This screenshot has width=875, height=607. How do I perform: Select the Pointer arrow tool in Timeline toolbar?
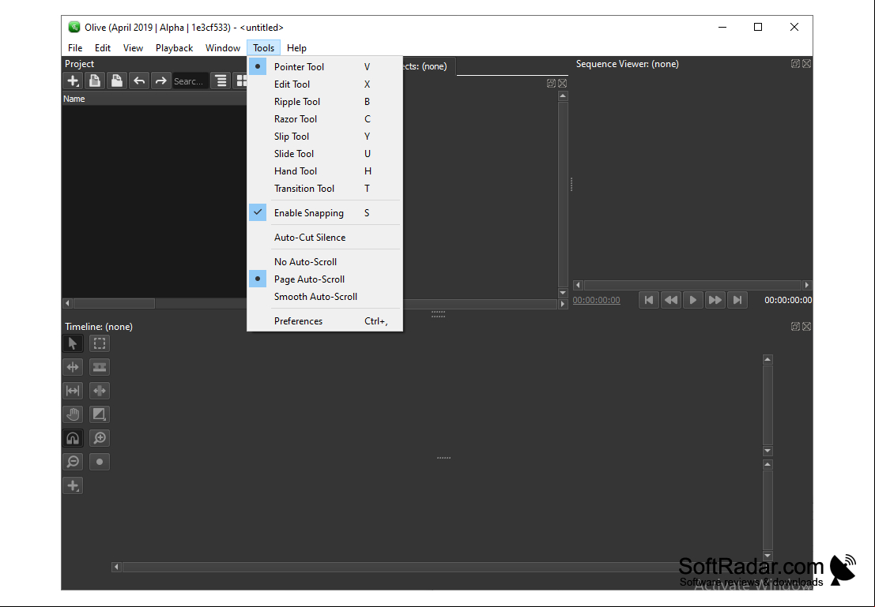coord(73,343)
